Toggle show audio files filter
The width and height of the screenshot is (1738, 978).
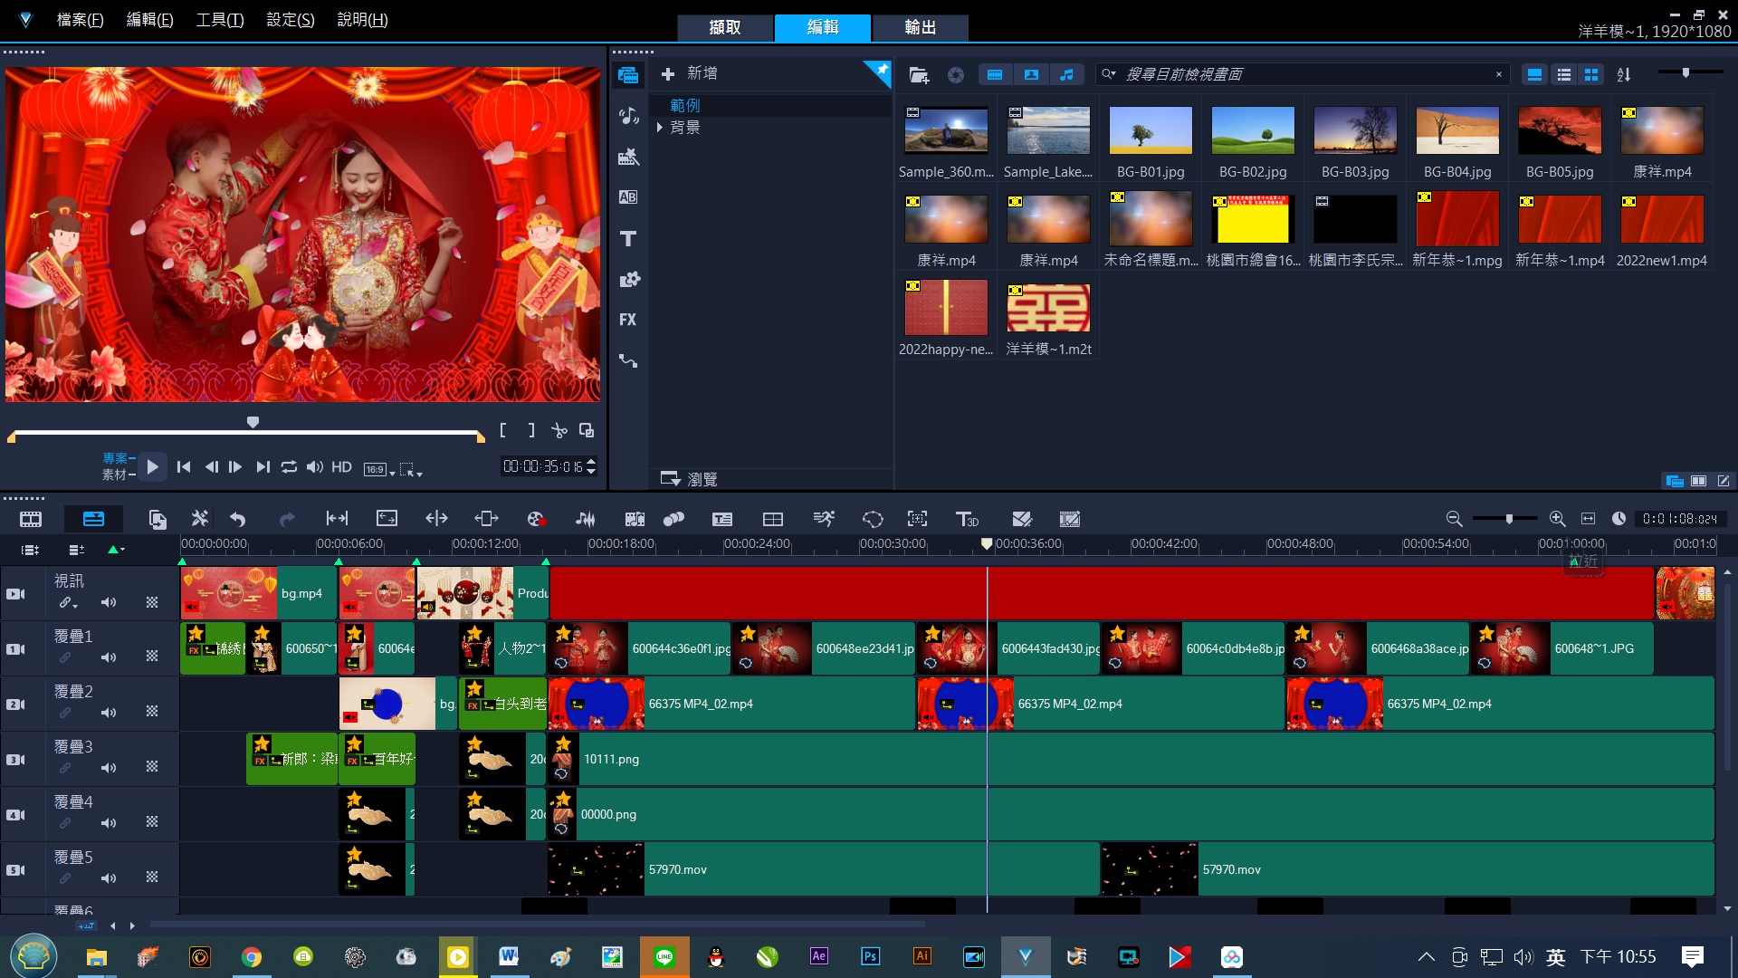1067,75
